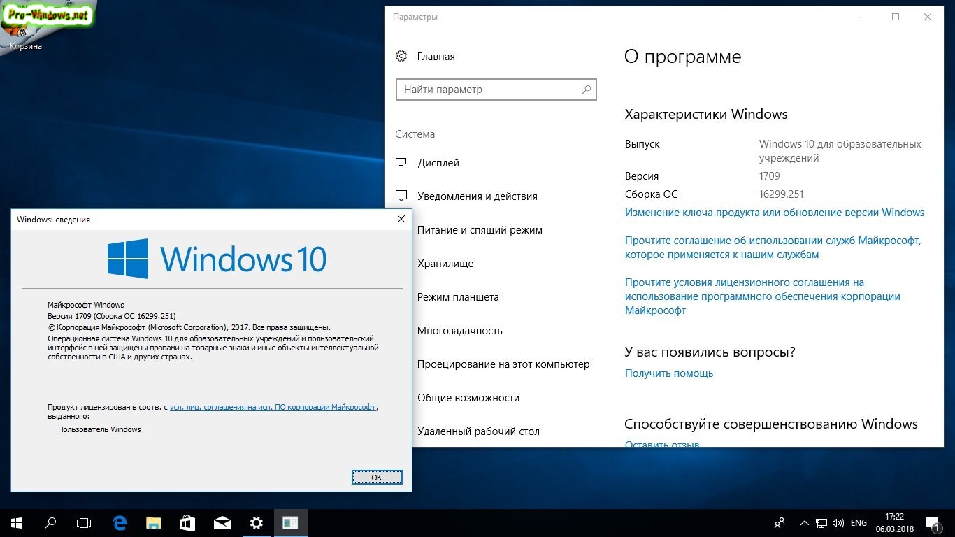Open the Microsoft services agreement link
Image resolution: width=955 pixels, height=537 pixels.
point(773,248)
